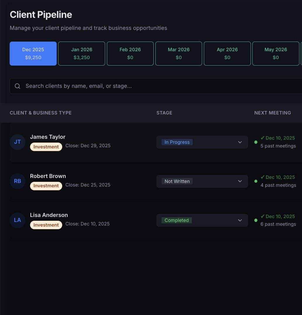Select the May 2026 pipeline card
302x315 pixels.
(275, 54)
